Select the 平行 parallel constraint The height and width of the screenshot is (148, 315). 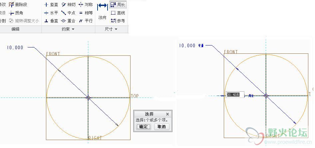click(86, 21)
